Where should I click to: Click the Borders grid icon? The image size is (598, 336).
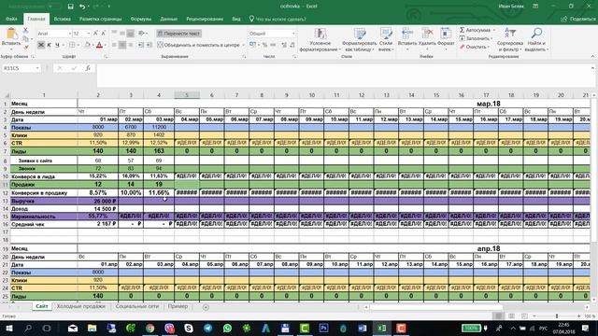[72, 45]
